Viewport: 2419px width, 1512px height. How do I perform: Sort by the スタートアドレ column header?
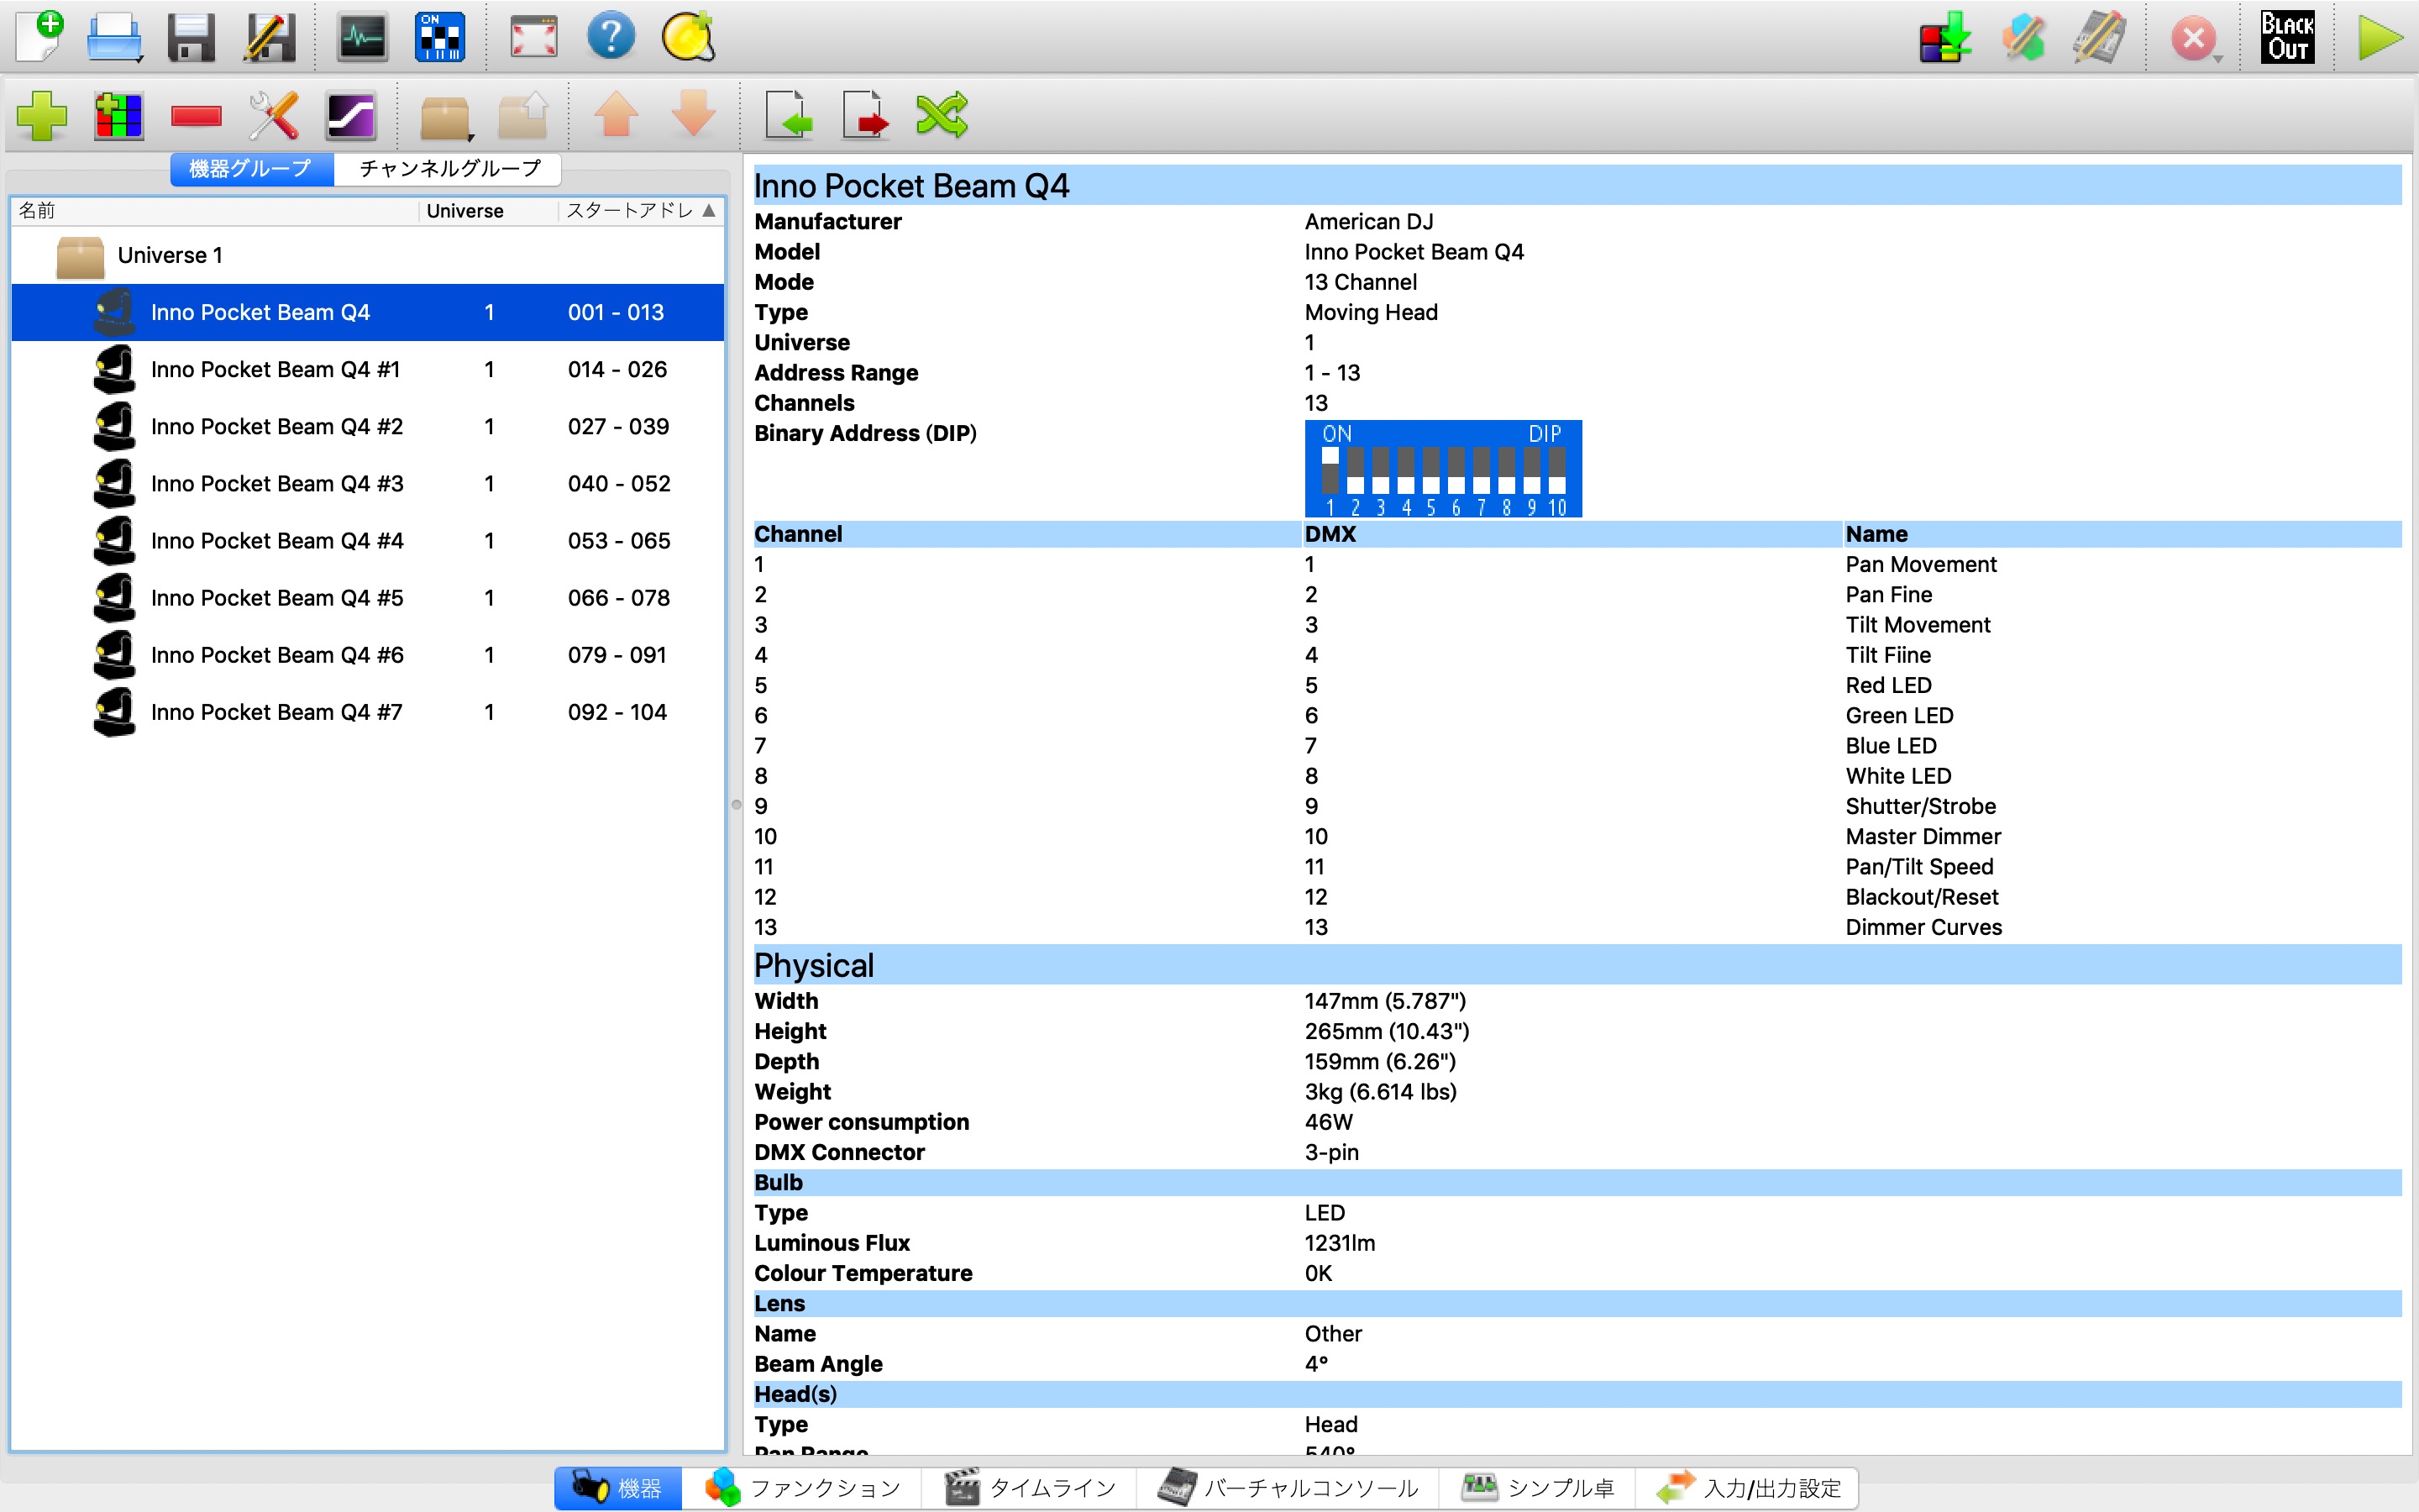point(640,210)
